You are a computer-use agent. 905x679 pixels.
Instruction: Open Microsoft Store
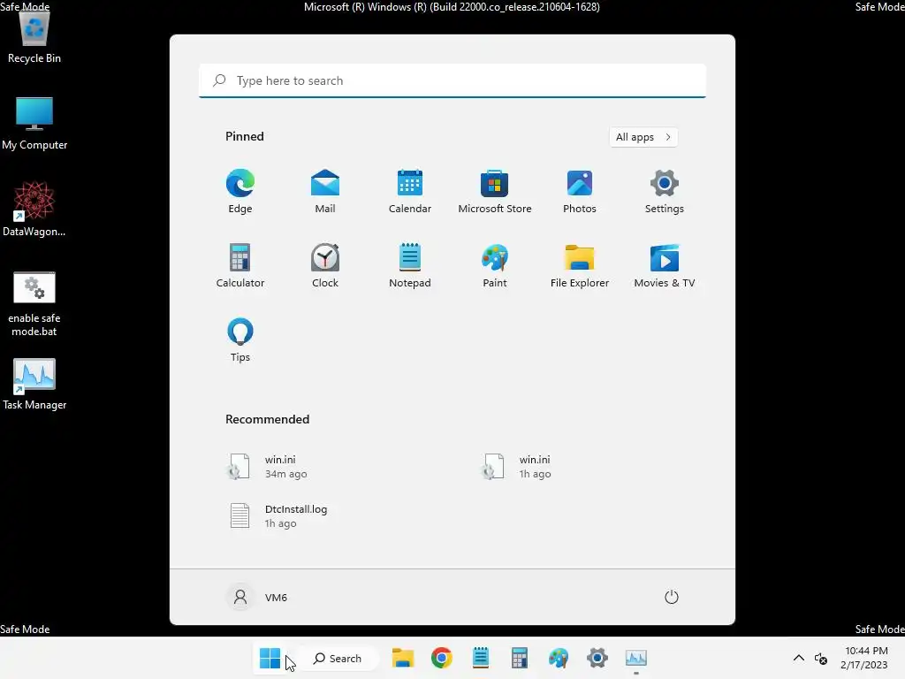tap(495, 191)
